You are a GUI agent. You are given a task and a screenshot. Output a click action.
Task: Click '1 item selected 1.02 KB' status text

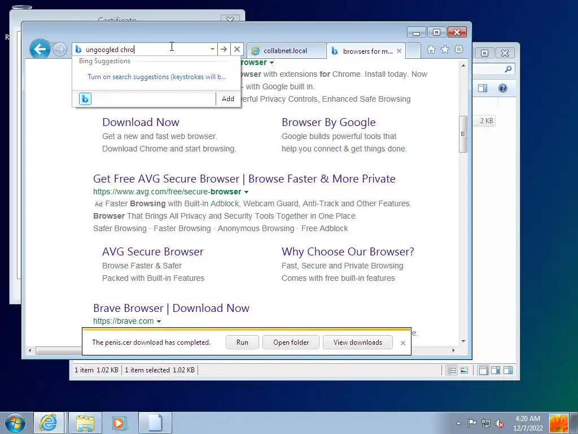tap(160, 370)
